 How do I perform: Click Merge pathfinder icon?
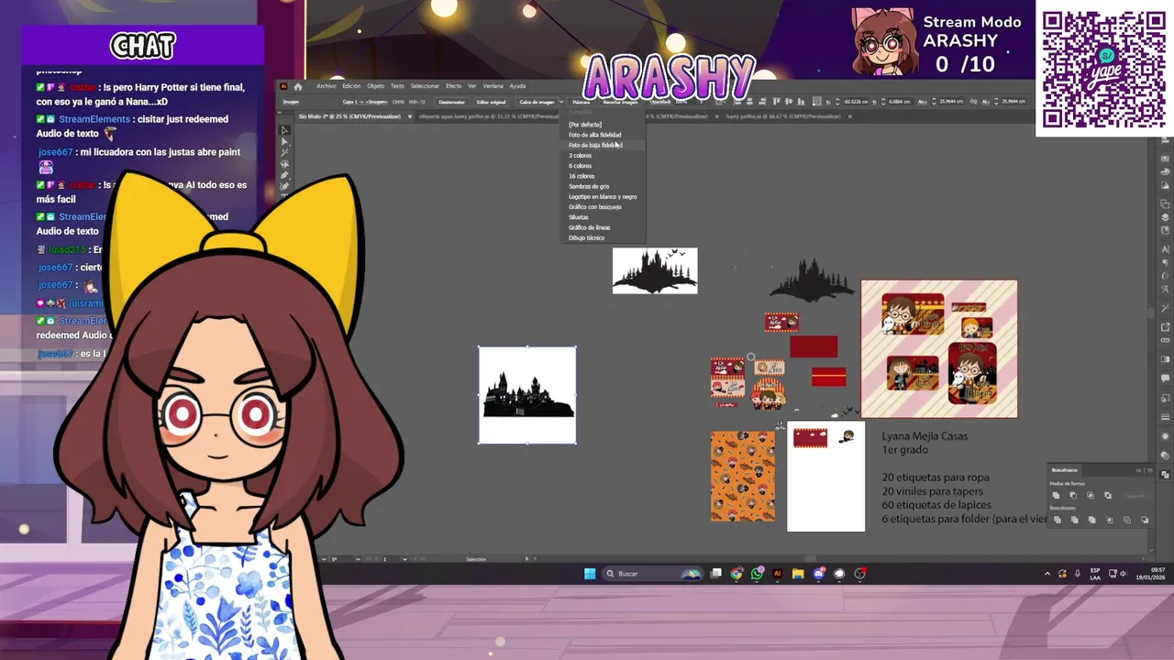[x=1092, y=520]
